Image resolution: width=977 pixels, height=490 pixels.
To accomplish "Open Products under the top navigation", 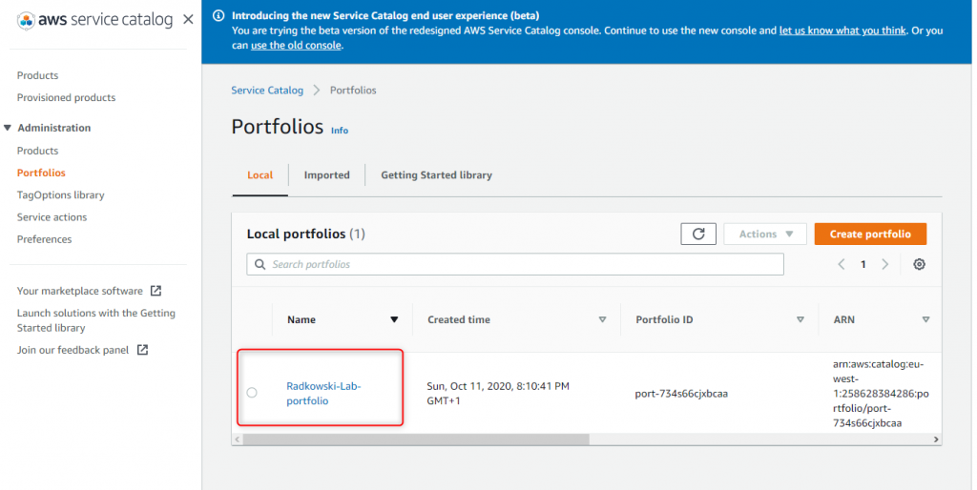I will pos(37,75).
